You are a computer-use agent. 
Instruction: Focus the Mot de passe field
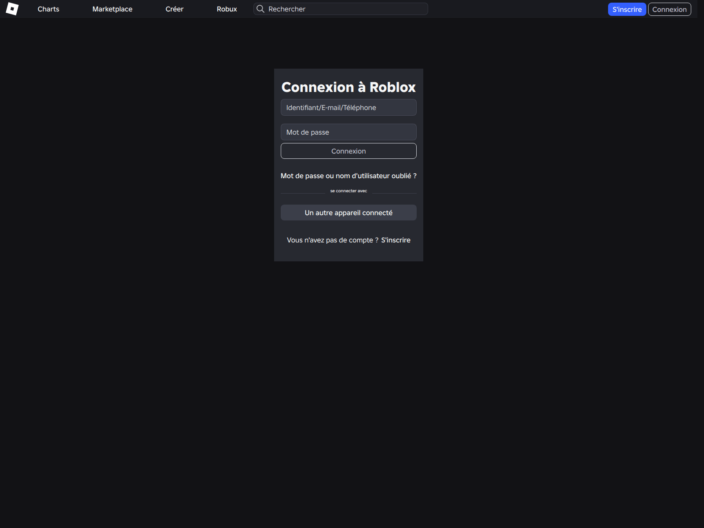tap(348, 132)
